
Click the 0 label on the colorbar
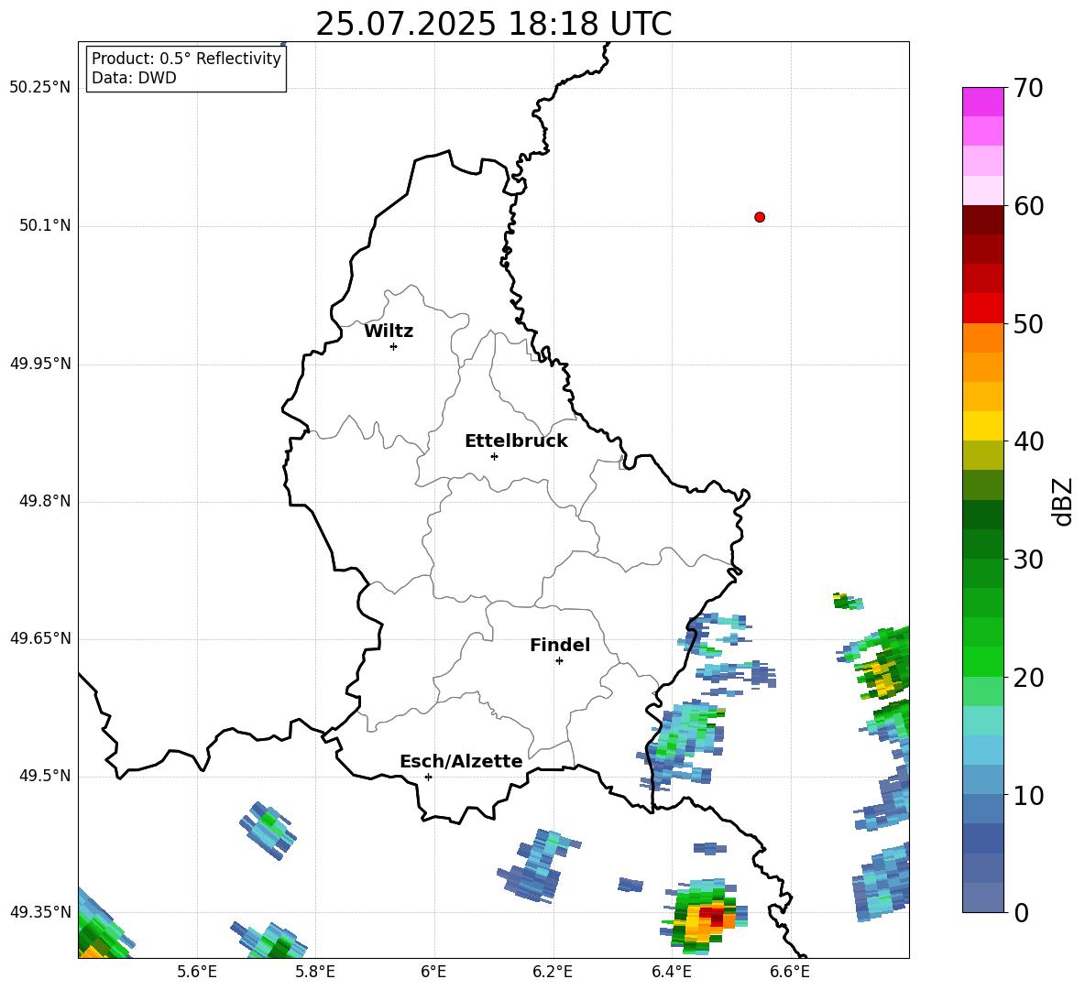click(1021, 912)
